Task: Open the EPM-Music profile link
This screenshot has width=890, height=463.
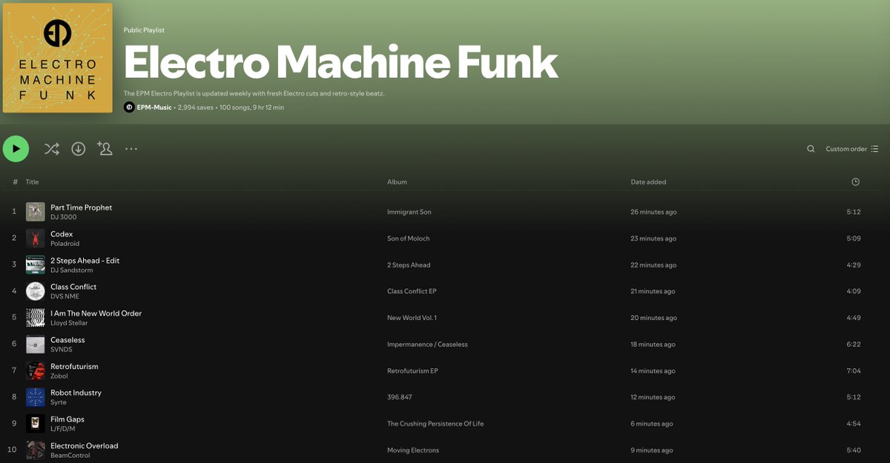Action: pos(154,107)
